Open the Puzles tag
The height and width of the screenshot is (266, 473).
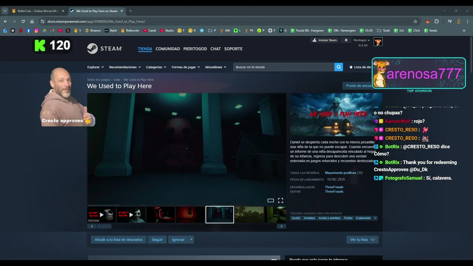(348, 218)
